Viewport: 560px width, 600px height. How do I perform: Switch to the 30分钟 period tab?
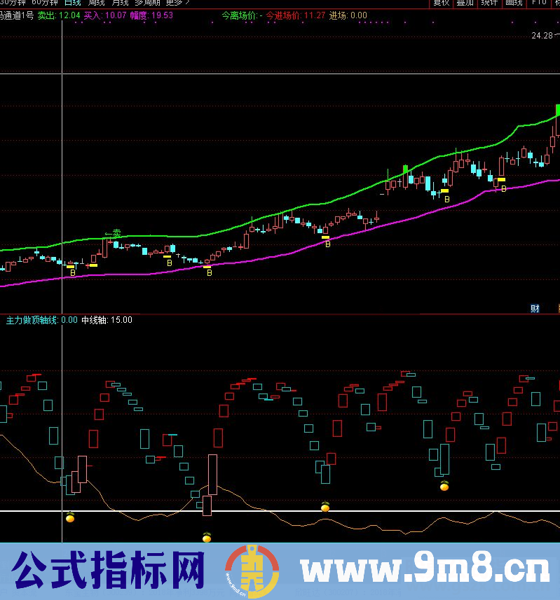click(12, 3)
